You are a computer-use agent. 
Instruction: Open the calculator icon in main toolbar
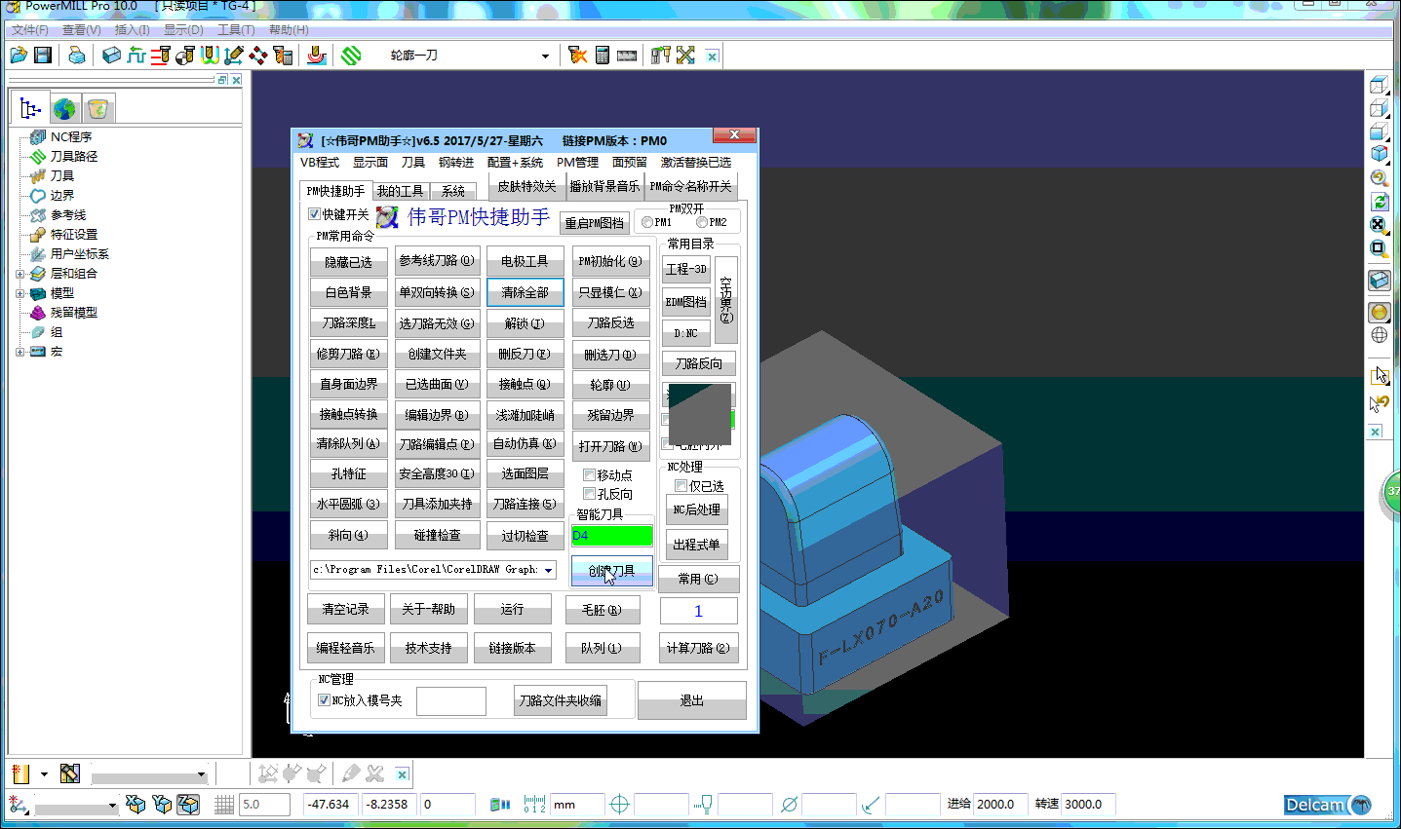(603, 56)
